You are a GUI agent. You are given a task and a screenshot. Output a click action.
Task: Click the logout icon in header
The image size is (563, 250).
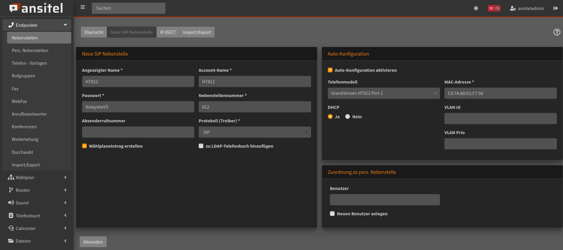[x=555, y=8]
